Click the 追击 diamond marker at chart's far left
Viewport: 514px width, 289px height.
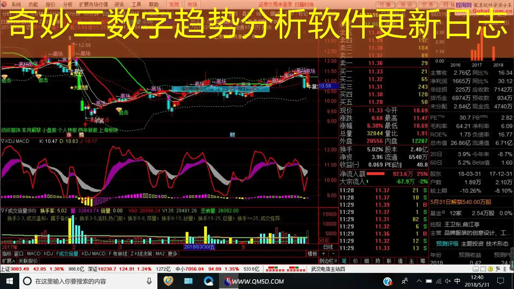(x=5, y=77)
